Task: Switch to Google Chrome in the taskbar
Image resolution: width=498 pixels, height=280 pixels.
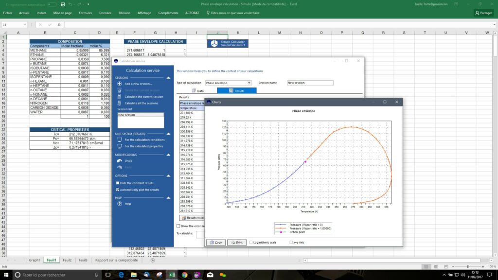Action: 184,275
